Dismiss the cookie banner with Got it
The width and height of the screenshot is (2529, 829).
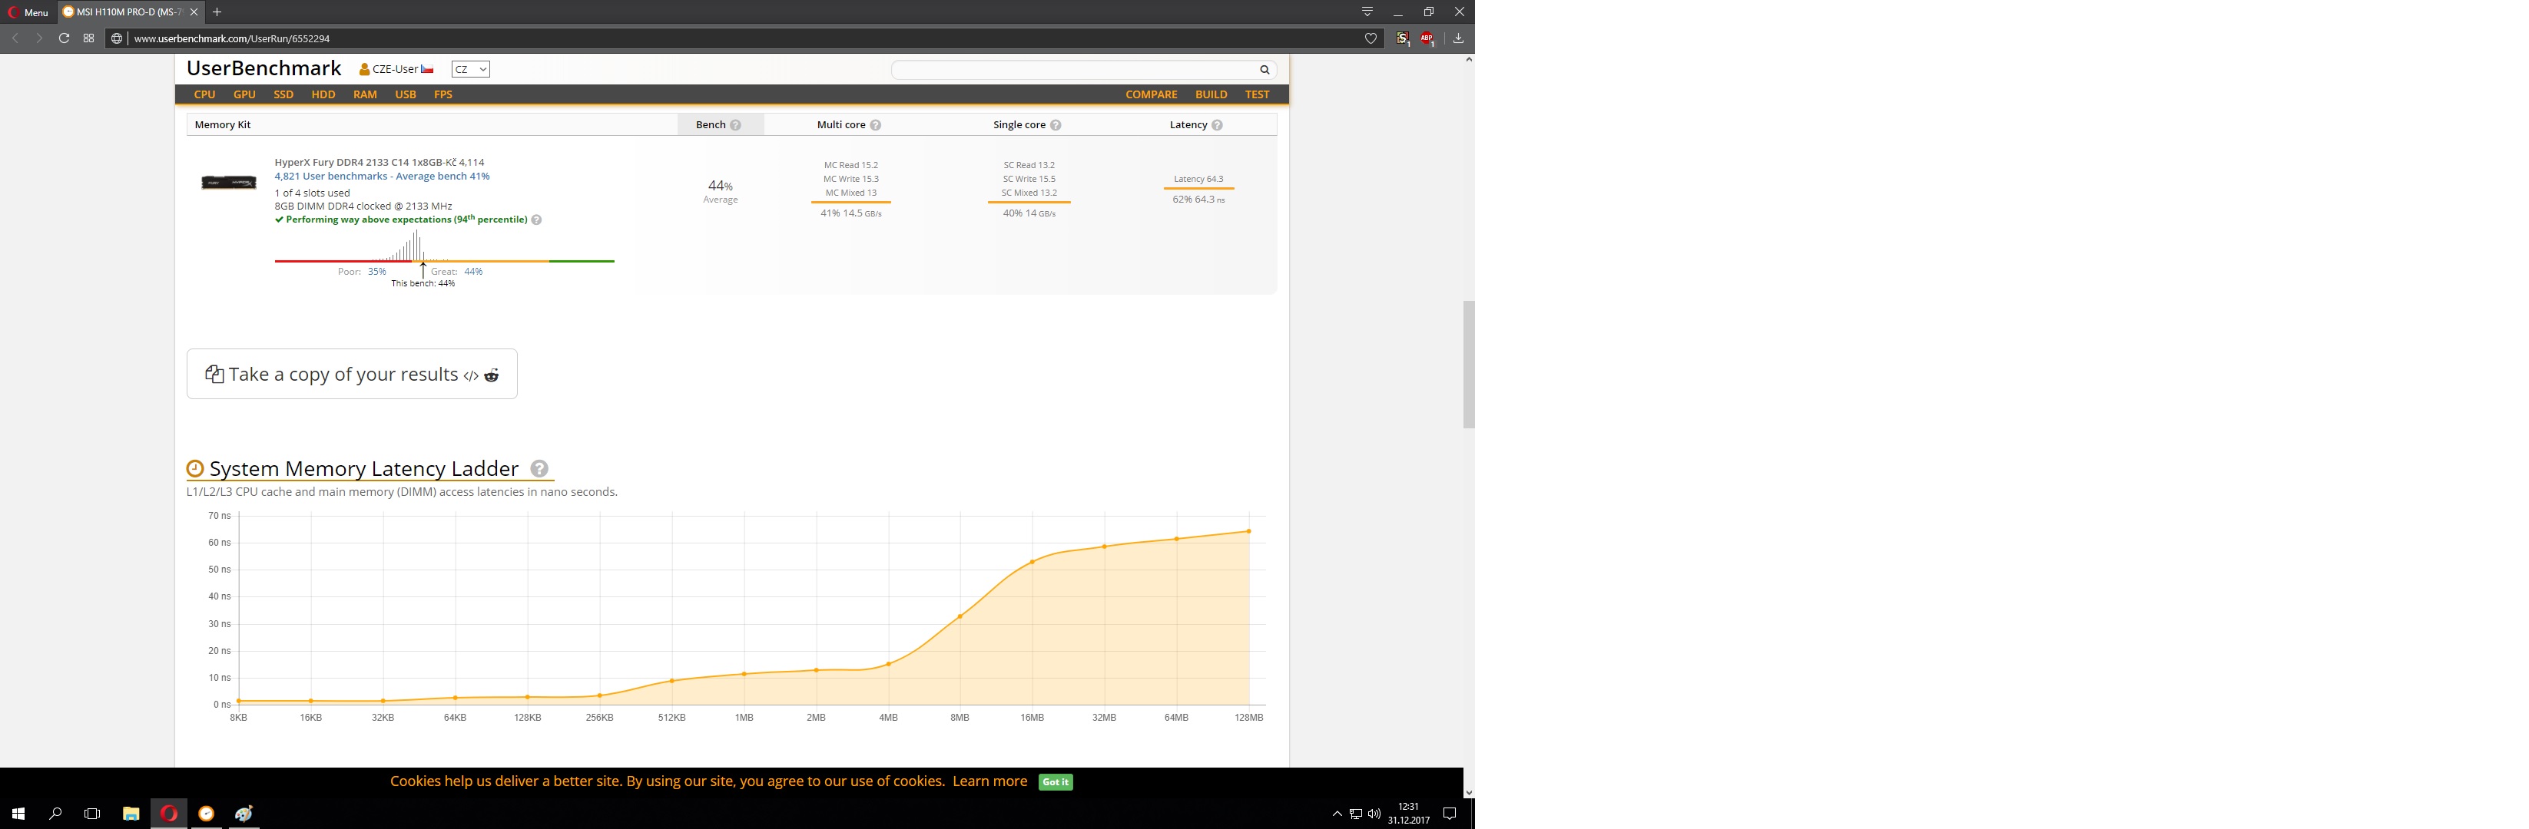point(1056,782)
